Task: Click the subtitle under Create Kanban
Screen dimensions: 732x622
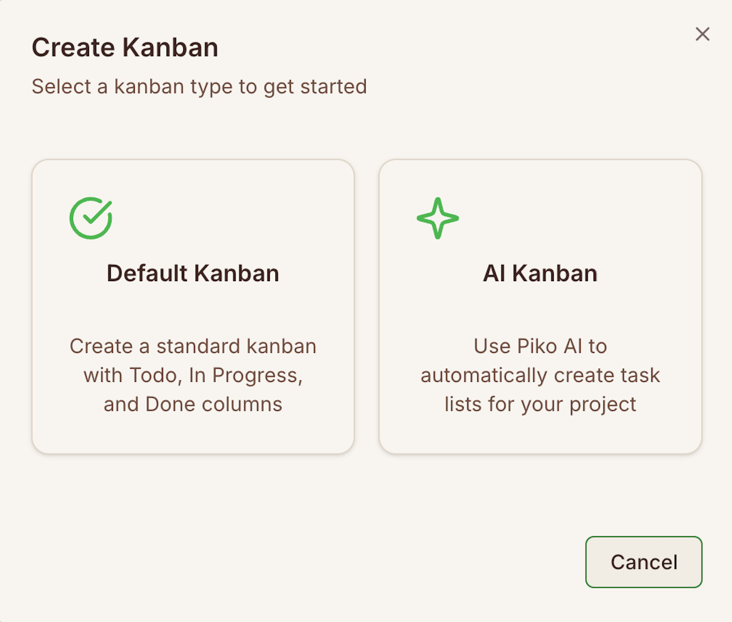Action: (199, 86)
